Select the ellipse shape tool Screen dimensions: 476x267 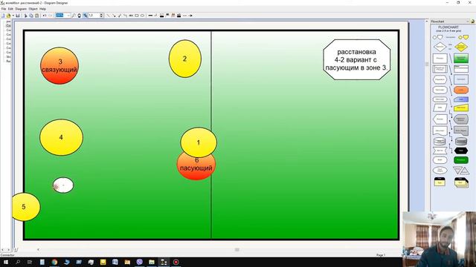pos(142,16)
